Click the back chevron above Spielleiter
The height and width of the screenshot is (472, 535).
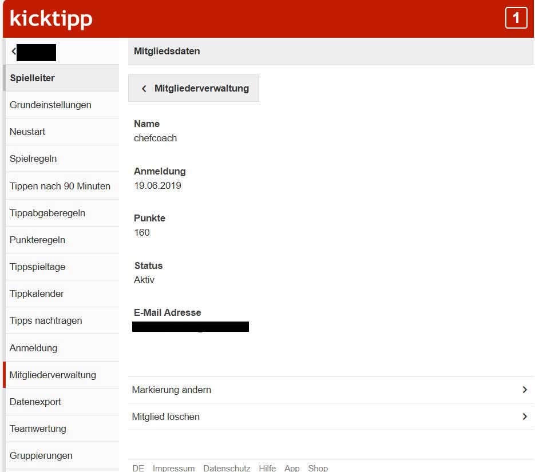coord(14,51)
